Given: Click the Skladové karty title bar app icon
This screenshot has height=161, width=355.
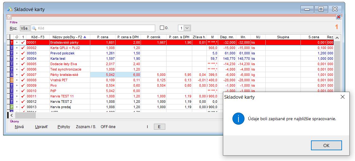Looking at the screenshot, I should click(10, 9).
